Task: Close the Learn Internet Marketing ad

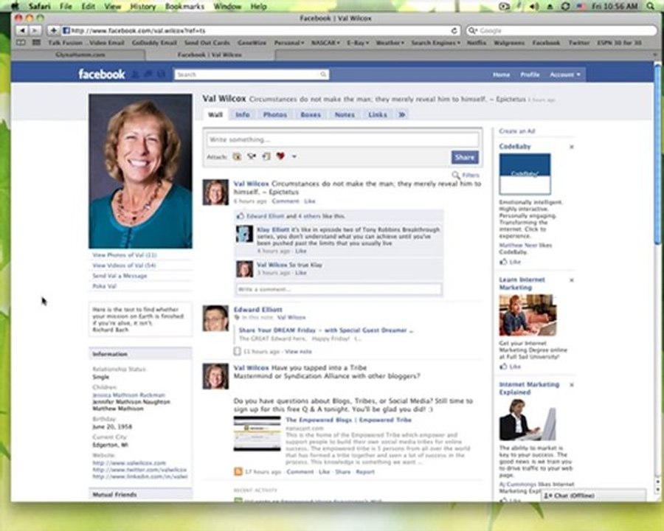Action: coord(571,280)
